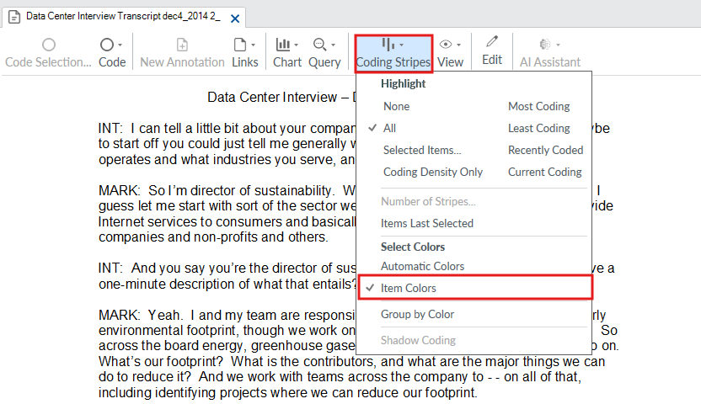Click the New Annotation icon
Screen dimensions: 701x404
click(x=182, y=45)
